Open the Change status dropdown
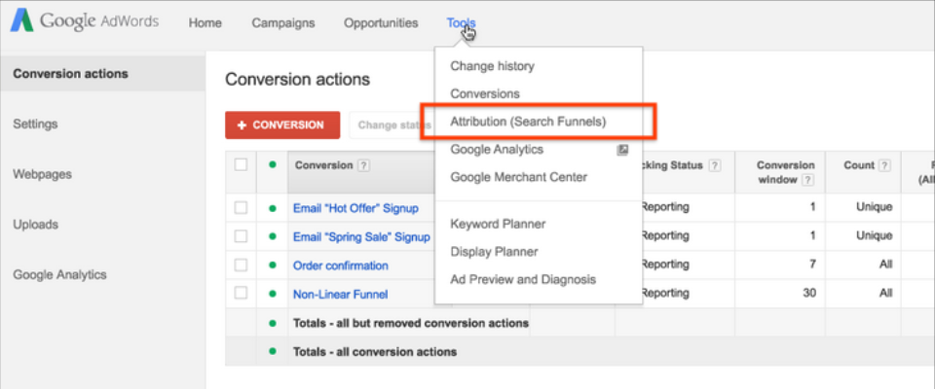The height and width of the screenshot is (389, 935). 392,125
